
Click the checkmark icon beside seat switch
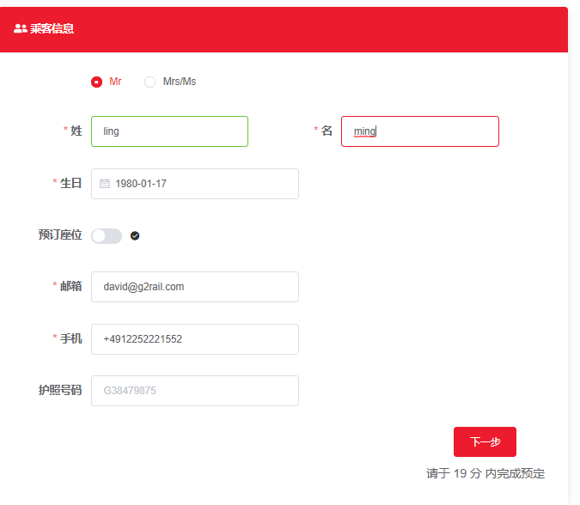click(135, 236)
